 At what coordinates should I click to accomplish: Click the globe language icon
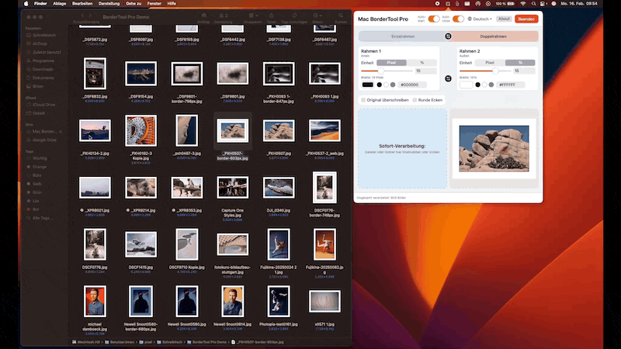click(x=468, y=18)
